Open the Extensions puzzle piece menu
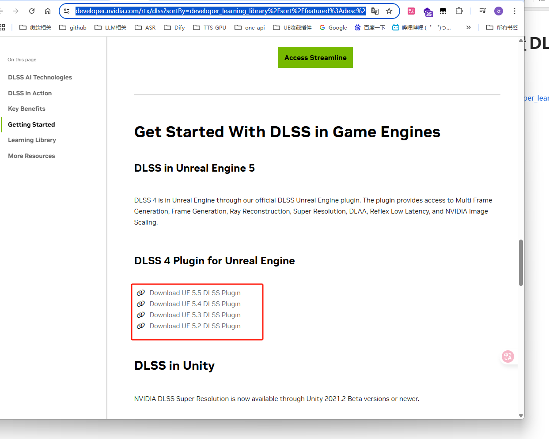 (459, 11)
